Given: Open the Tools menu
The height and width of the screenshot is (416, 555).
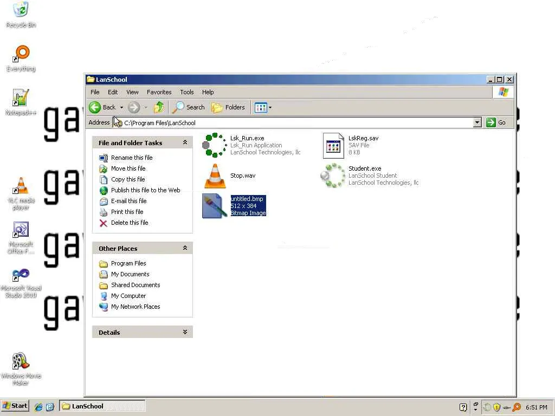Looking at the screenshot, I should pyautogui.click(x=186, y=92).
